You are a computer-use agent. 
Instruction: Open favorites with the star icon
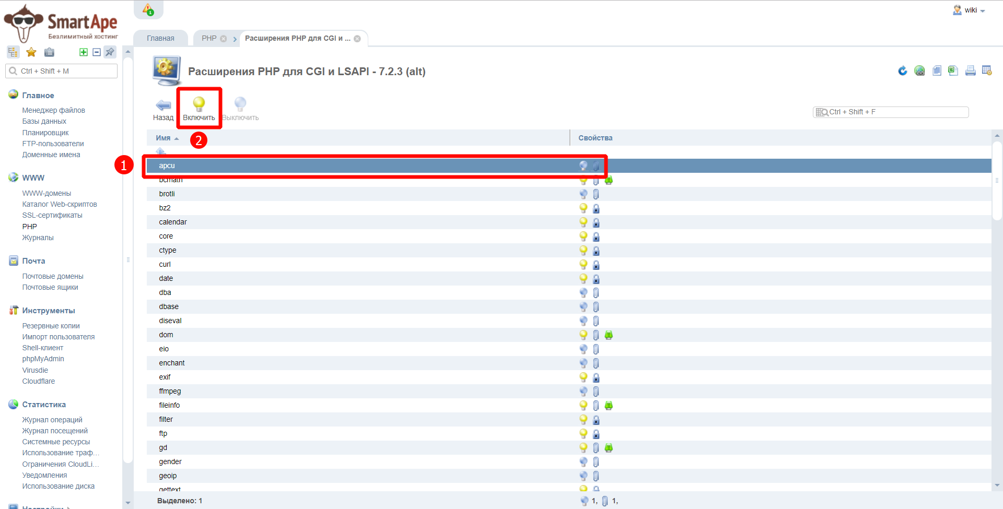31,52
